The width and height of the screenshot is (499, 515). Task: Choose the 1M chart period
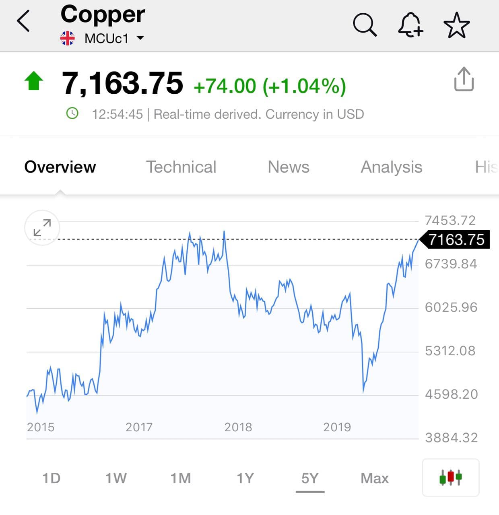pos(181,478)
